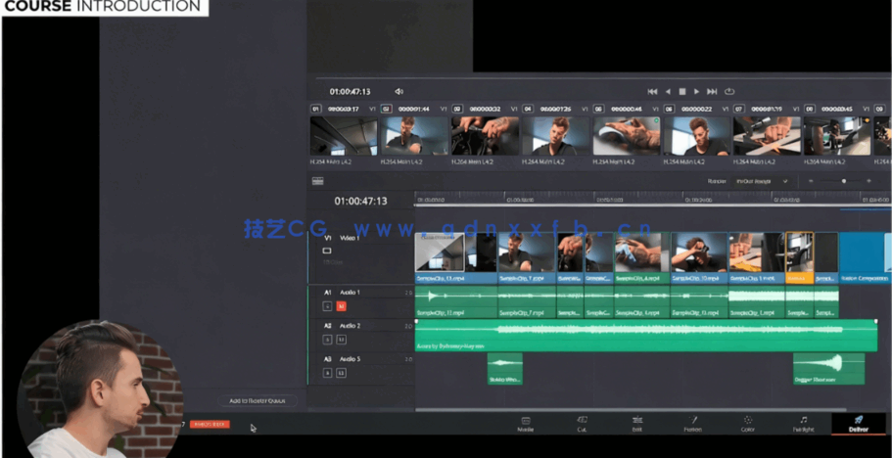The width and height of the screenshot is (892, 458).
Task: Jump to first frame in viewer transport
Action: (652, 91)
